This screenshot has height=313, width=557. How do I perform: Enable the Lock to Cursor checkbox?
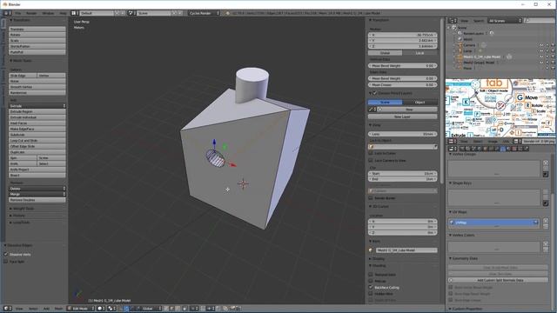[x=371, y=153]
